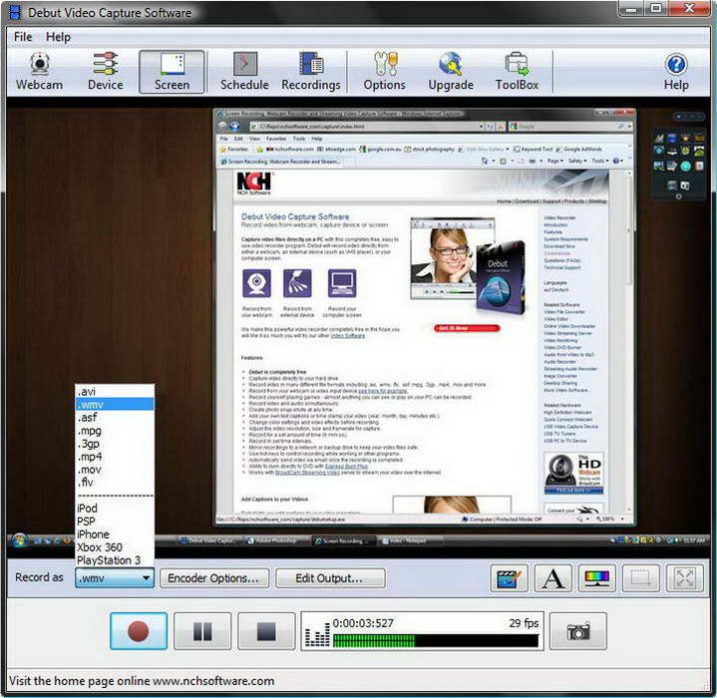This screenshot has height=698, width=717.
Task: Open the Schedule recording tool
Action: click(244, 73)
